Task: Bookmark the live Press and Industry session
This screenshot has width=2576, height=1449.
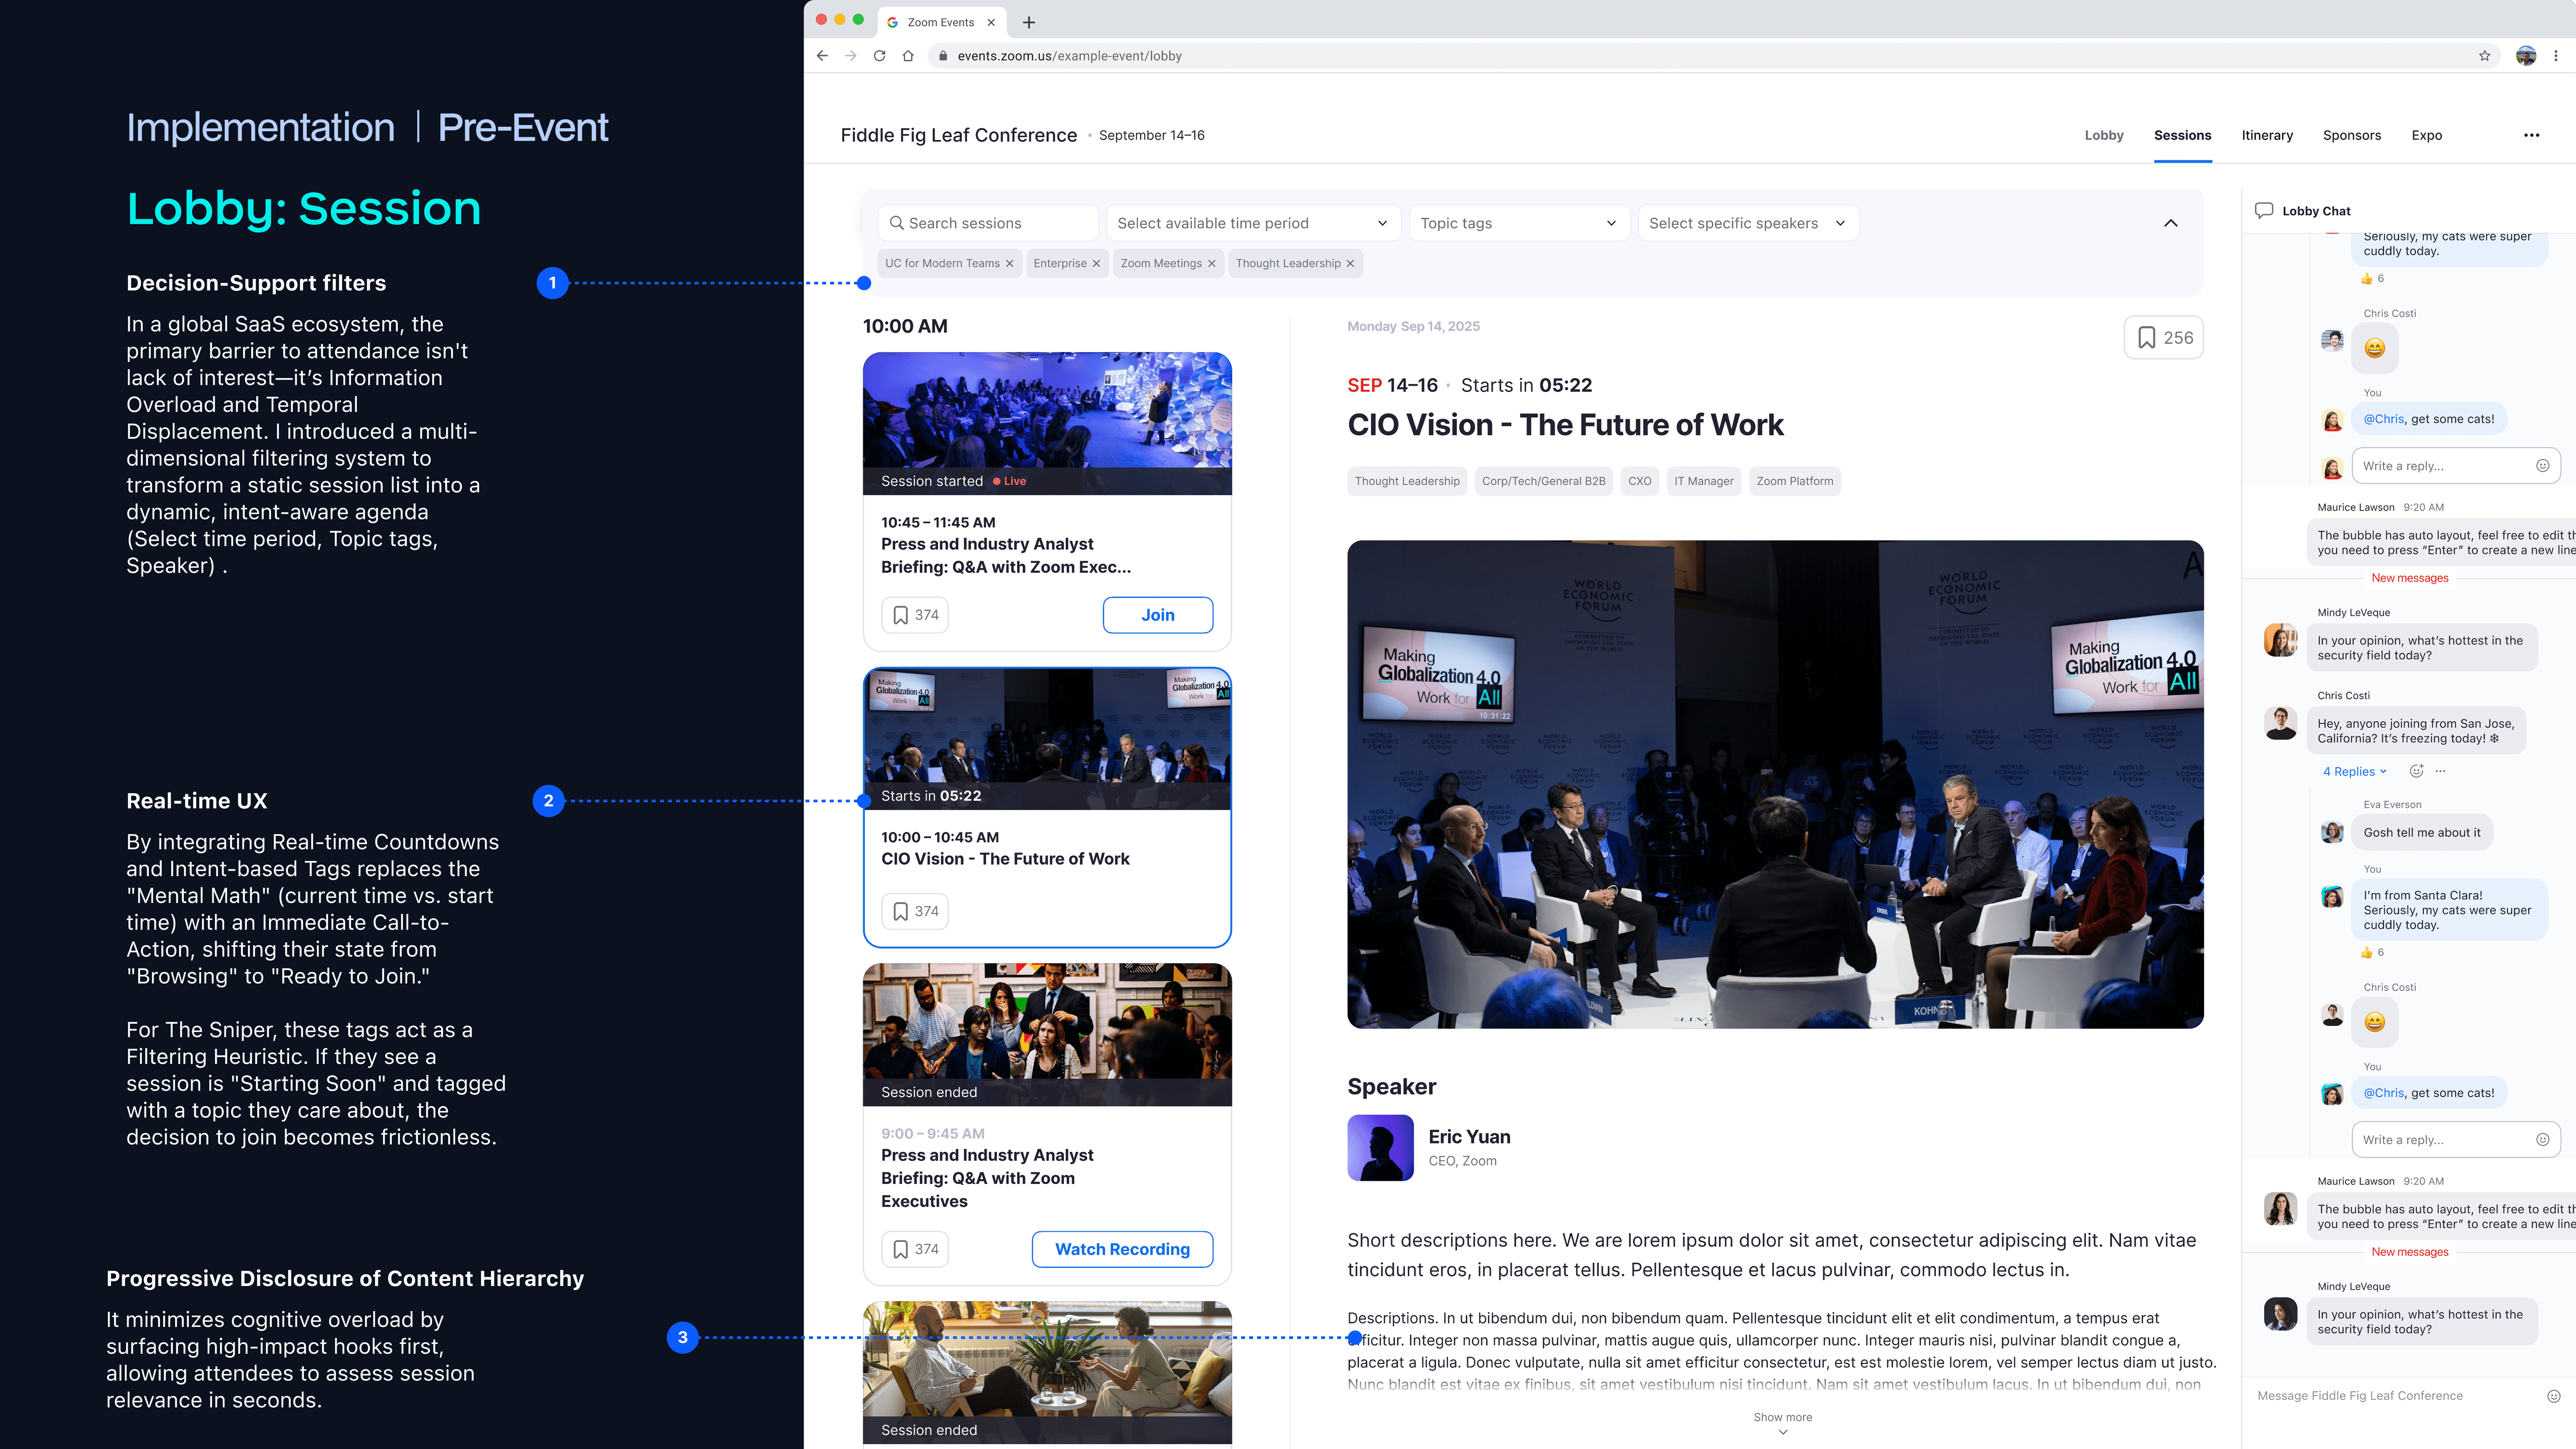Action: pos(915,615)
